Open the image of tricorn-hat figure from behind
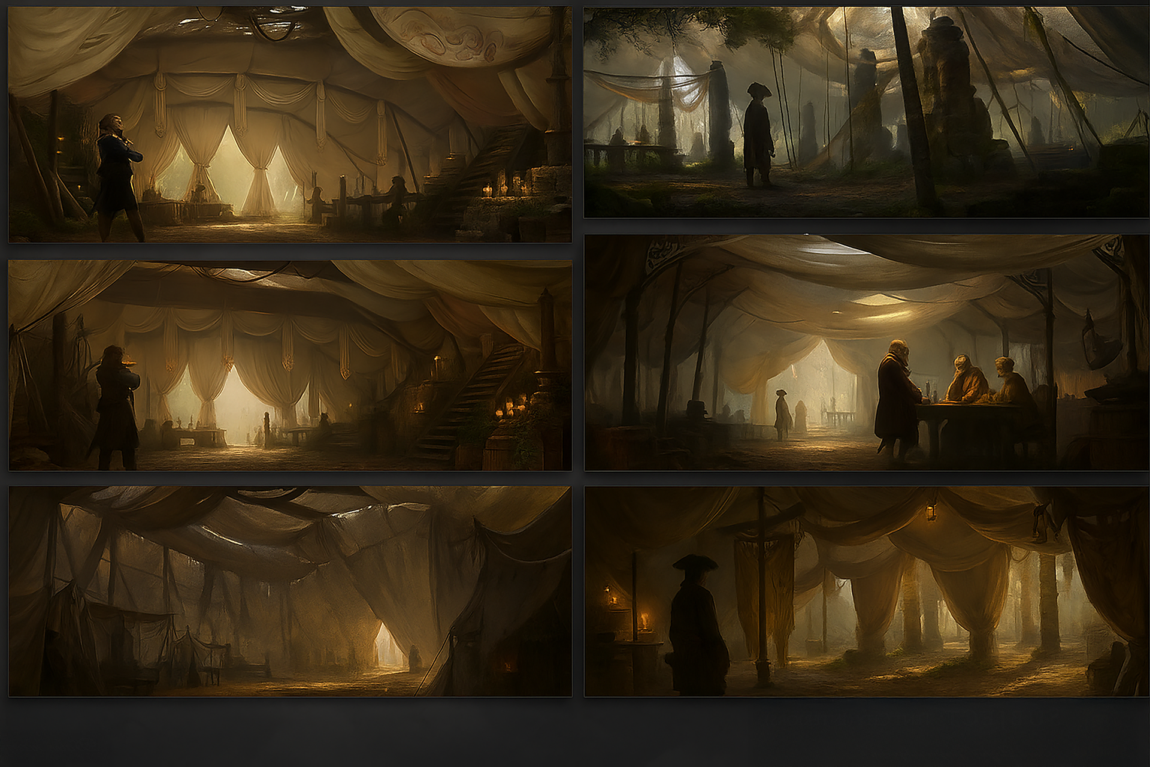Viewport: 1150px width, 767px height. [x=867, y=591]
